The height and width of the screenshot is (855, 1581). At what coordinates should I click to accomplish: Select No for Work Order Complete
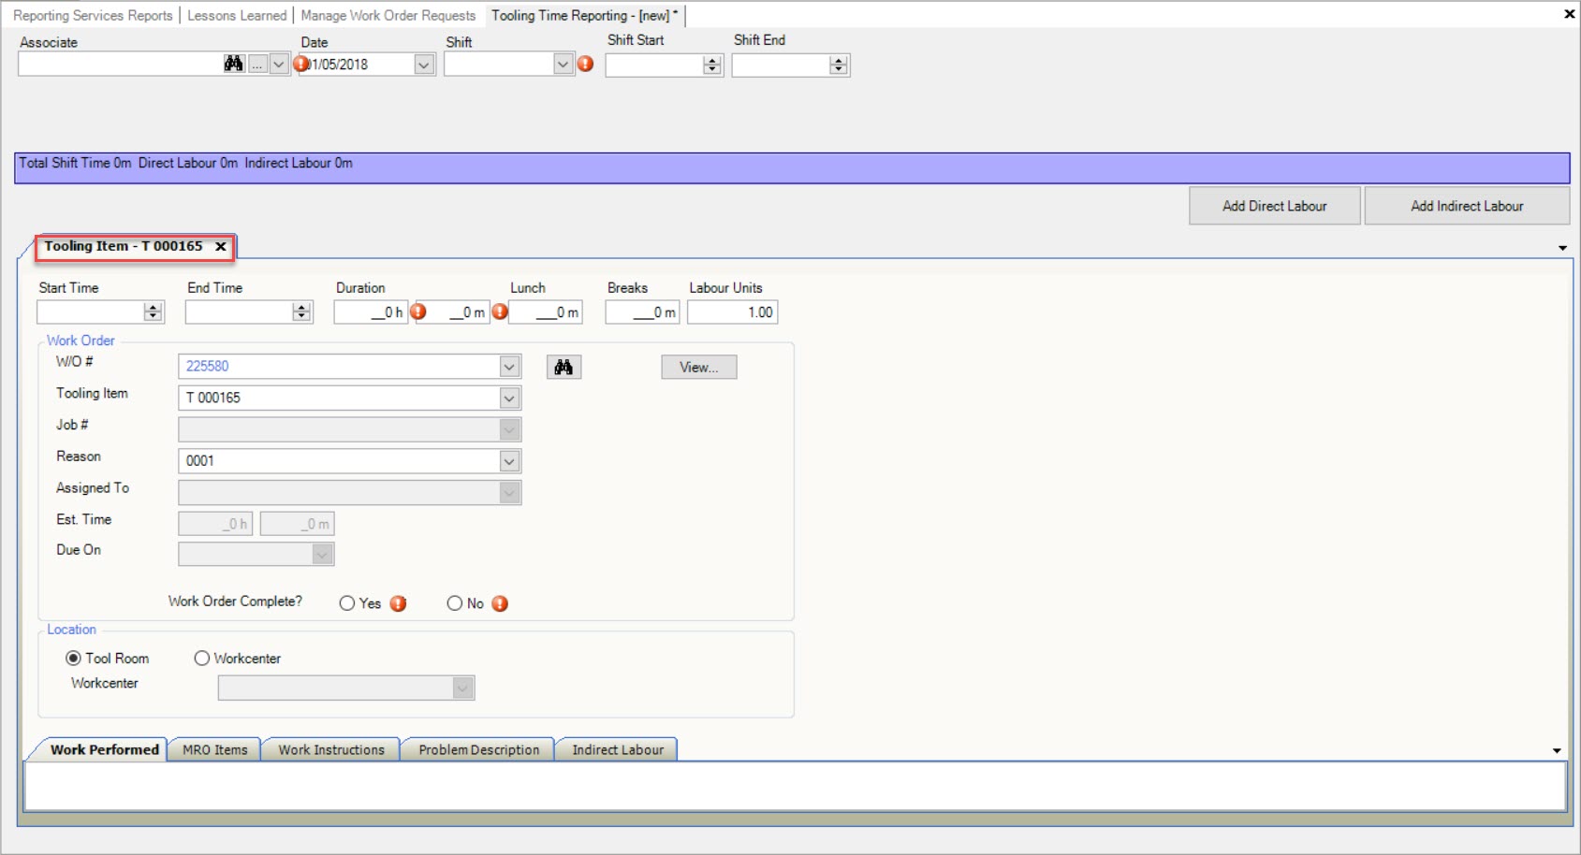tap(455, 603)
